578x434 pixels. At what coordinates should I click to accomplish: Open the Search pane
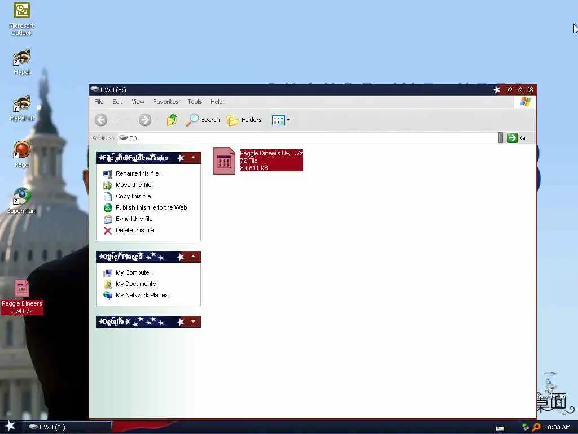click(203, 120)
